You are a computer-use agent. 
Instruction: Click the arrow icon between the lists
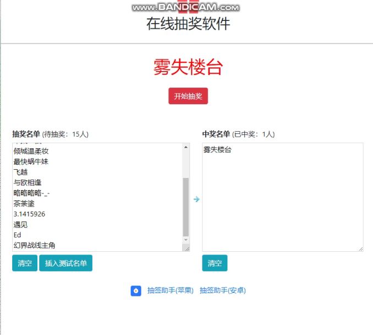(196, 199)
